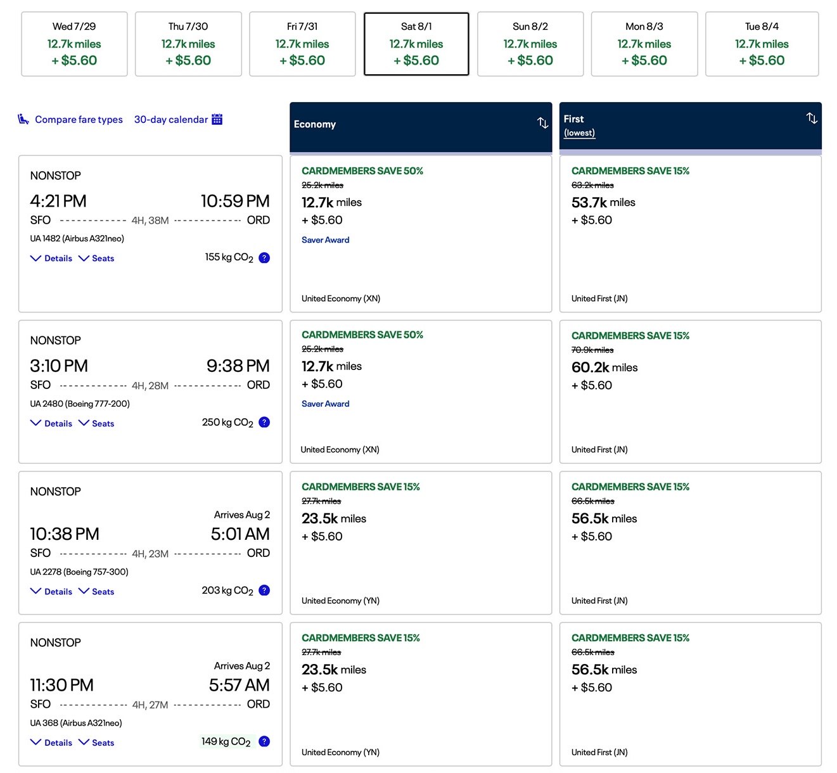Image resolution: width=837 pixels, height=773 pixels.
Task: Click the seat icon beside Compare fare types
Action: coord(23,119)
